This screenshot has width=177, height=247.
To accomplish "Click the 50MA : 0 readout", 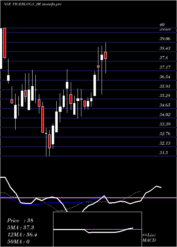I will coord(18,242).
